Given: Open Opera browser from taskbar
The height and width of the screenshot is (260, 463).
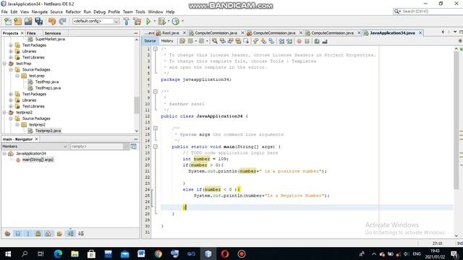Looking at the screenshot, I should (x=225, y=253).
